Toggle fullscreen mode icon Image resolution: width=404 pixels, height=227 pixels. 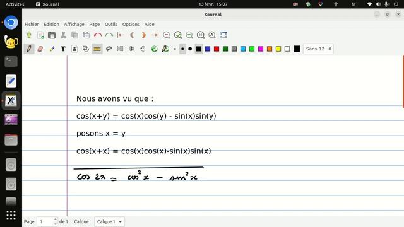[223, 35]
